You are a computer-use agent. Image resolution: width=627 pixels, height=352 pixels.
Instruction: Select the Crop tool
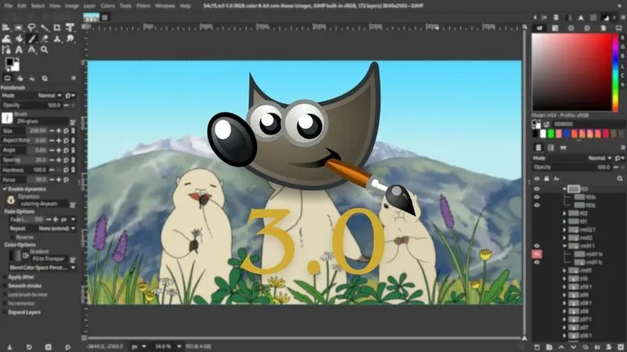click(x=57, y=27)
